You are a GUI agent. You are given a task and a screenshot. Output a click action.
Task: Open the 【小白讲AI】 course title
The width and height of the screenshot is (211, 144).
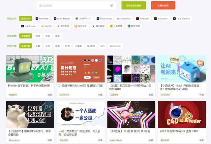click(x=179, y=87)
